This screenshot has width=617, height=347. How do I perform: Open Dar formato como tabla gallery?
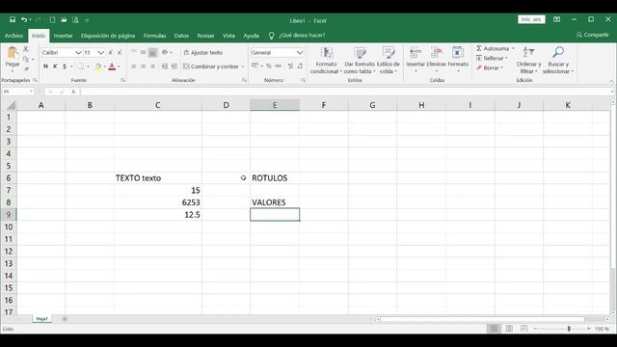click(x=360, y=60)
